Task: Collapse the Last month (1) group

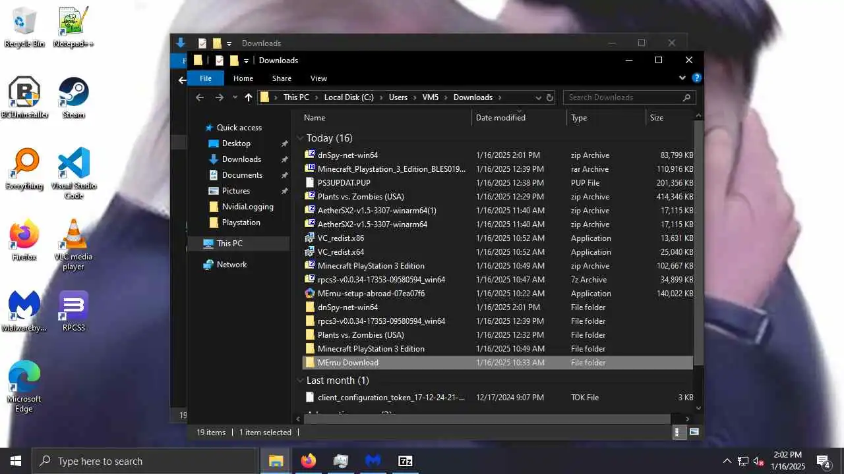Action: (300, 381)
